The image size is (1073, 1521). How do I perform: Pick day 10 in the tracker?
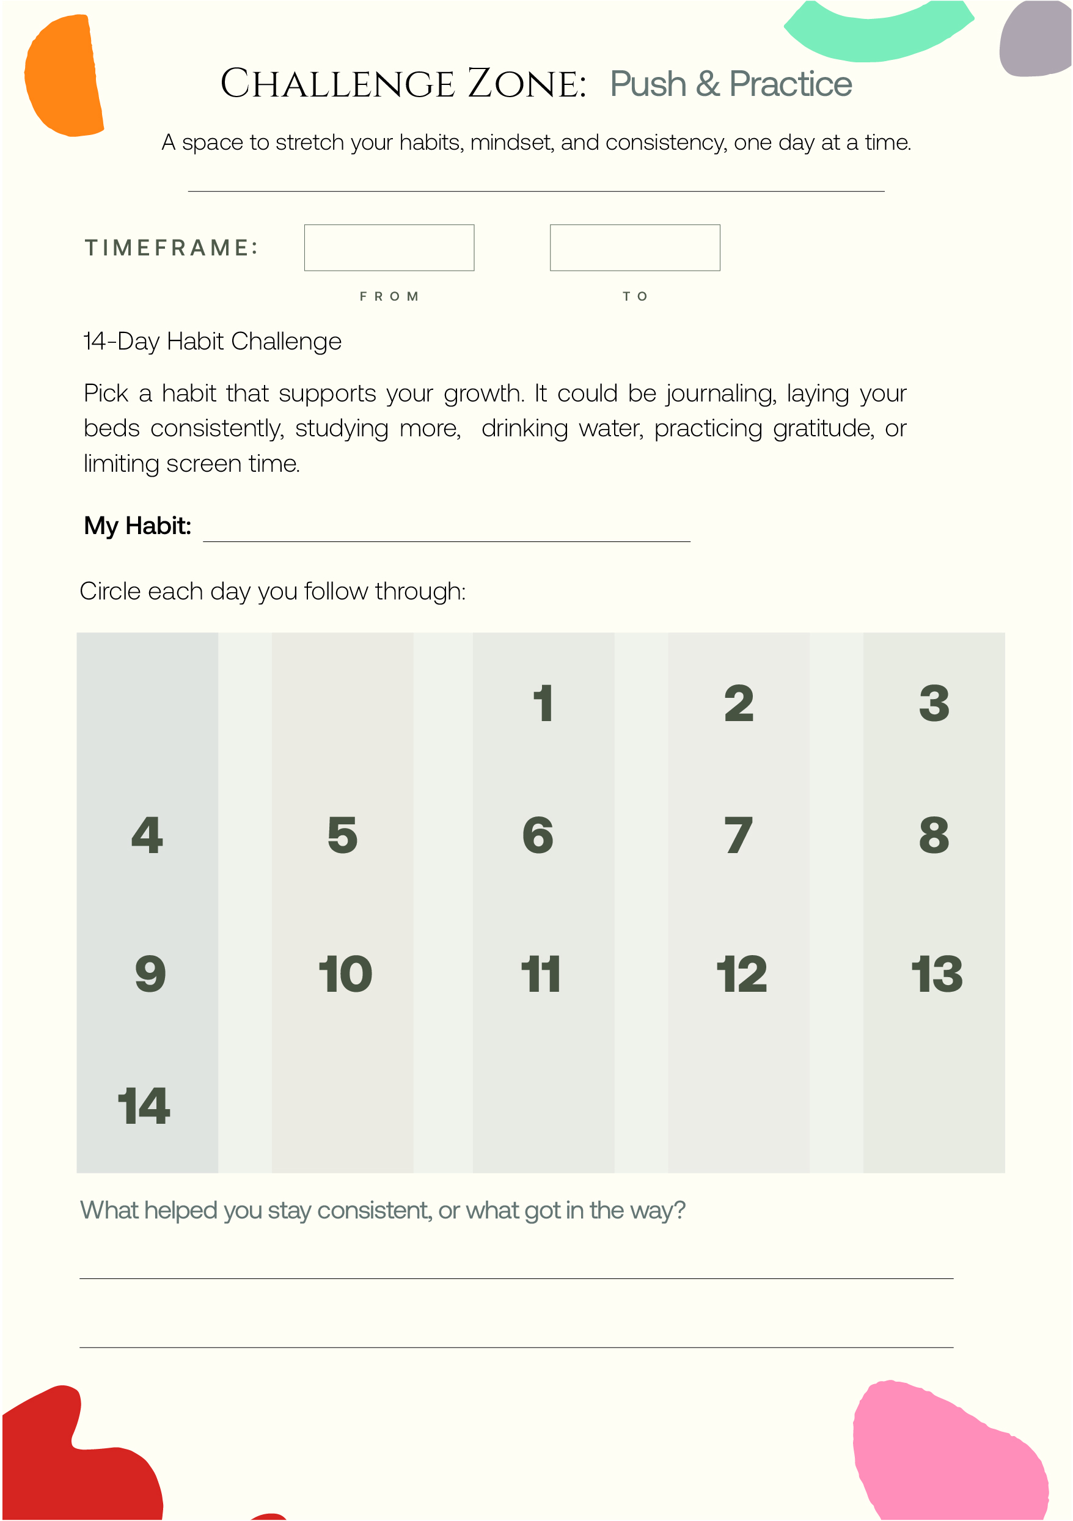[345, 974]
